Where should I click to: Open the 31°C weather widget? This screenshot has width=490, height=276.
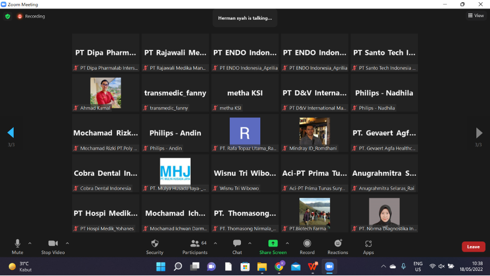pos(20,266)
